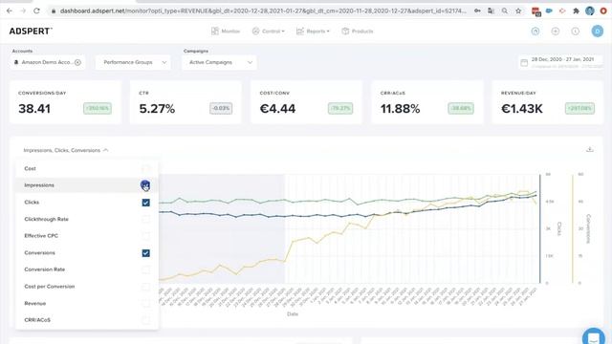Click the €1.43K Revenue/Day value
612x344 pixels.
522,109
